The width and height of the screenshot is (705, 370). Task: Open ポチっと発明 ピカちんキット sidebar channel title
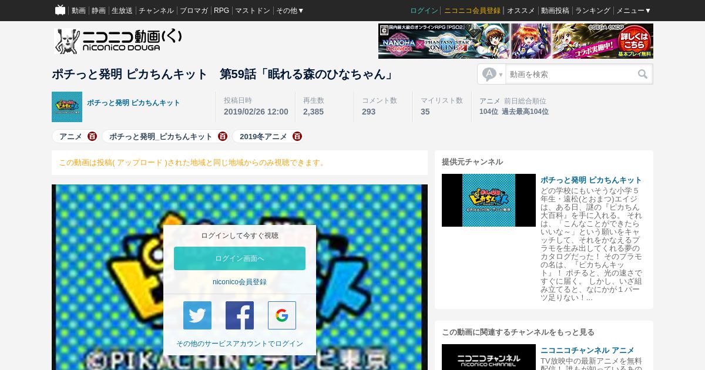(591, 180)
